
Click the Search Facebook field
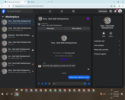click(x=20, y=11)
